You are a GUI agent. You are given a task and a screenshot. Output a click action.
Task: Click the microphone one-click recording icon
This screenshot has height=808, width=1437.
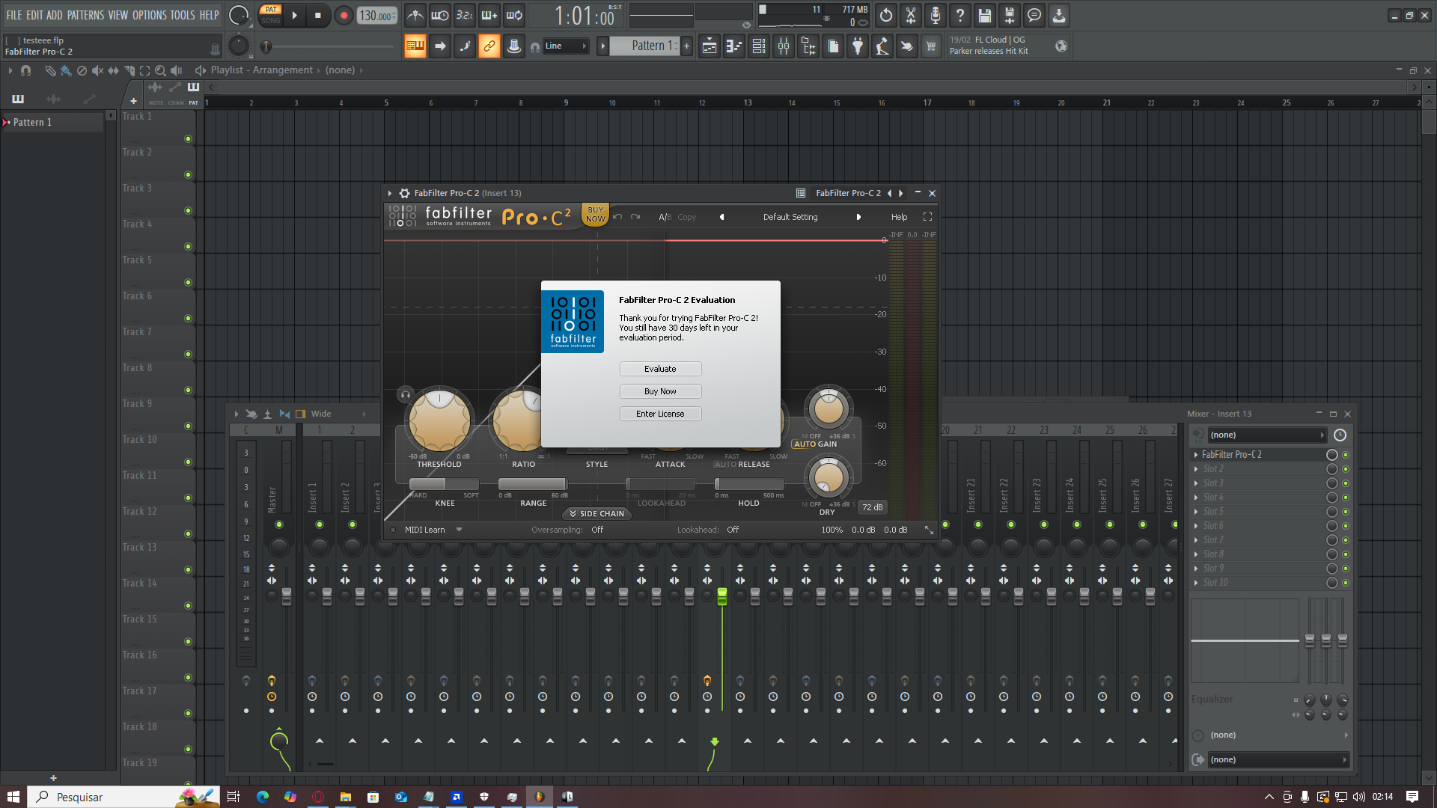click(936, 15)
